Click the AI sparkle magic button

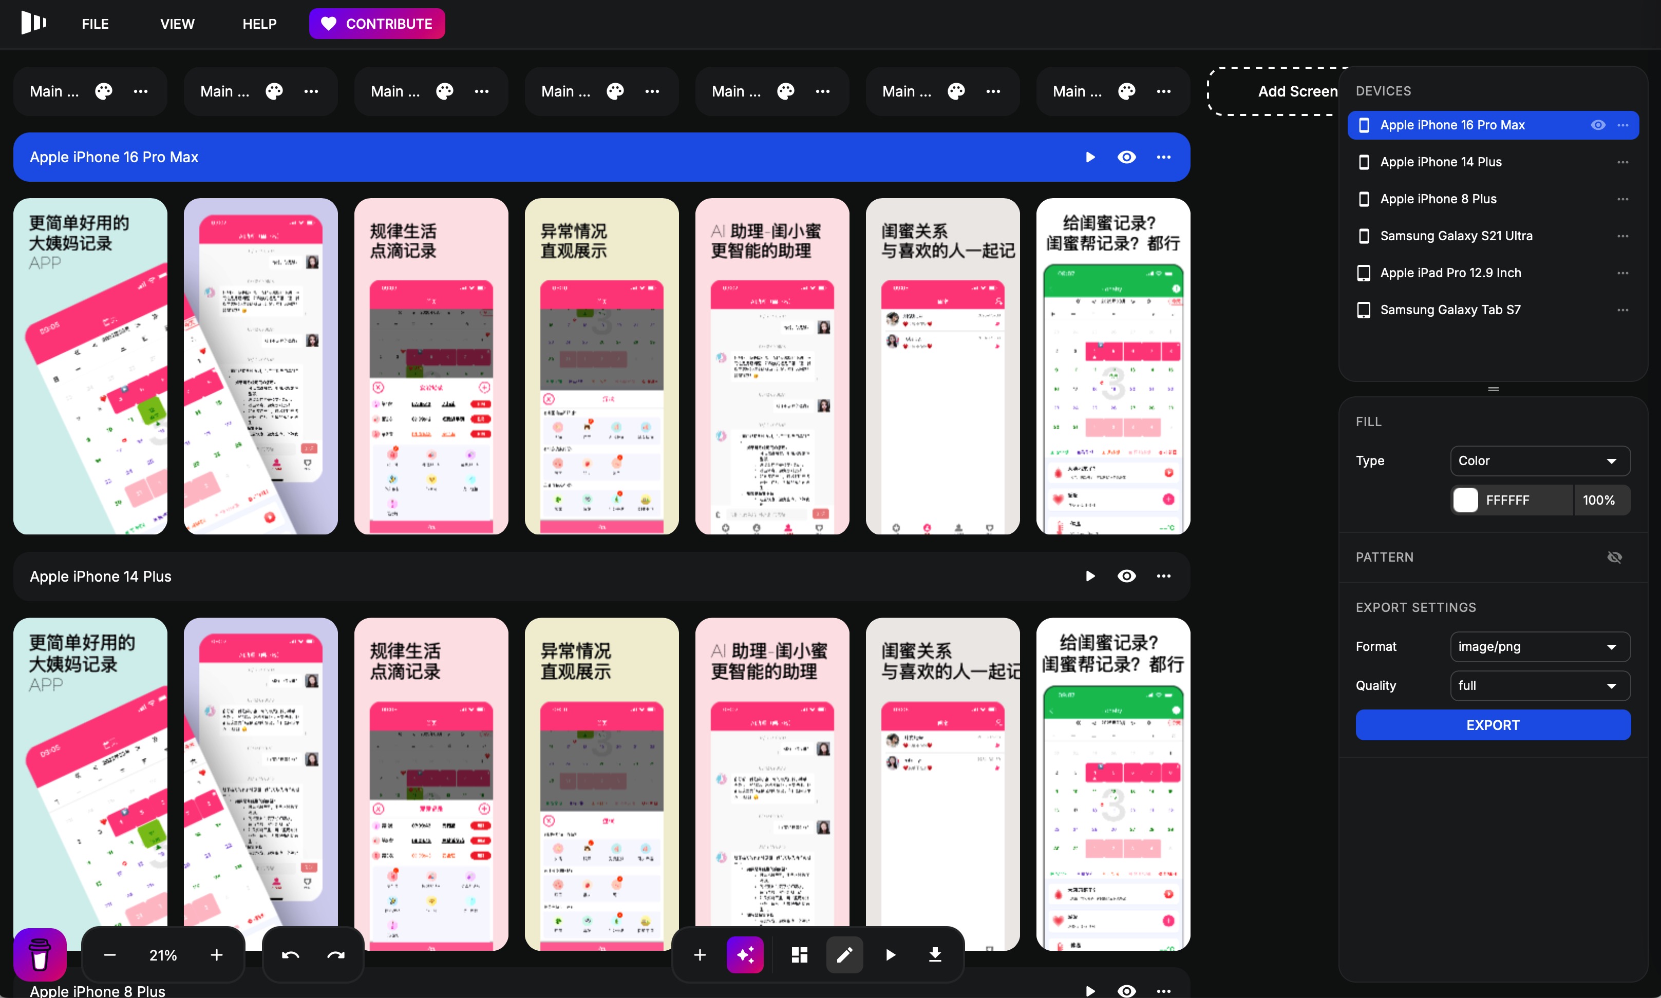pos(745,954)
